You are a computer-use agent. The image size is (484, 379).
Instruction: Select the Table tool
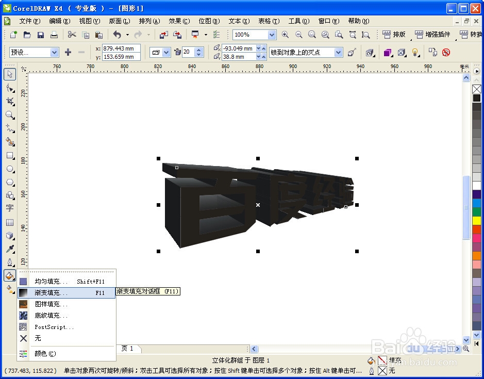click(x=10, y=222)
